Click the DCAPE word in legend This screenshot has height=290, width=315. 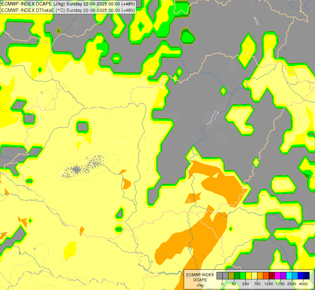click(x=200, y=280)
